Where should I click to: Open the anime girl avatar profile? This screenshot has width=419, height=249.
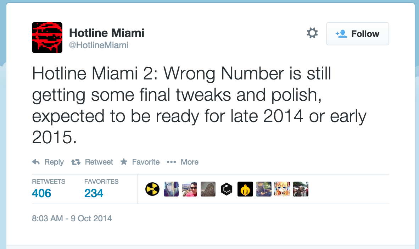tap(282, 189)
